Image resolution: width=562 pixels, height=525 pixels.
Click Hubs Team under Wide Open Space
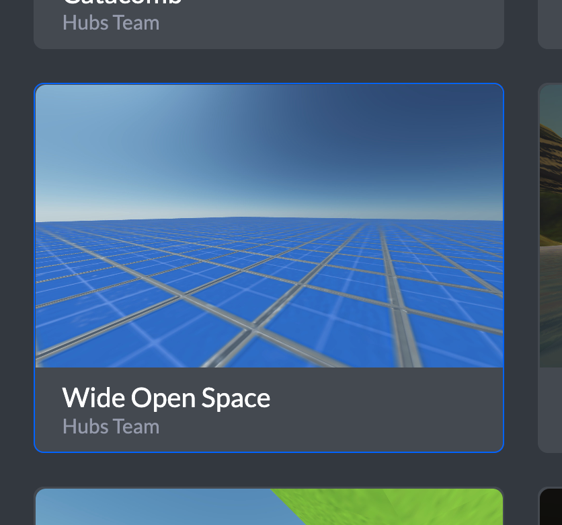click(x=111, y=427)
